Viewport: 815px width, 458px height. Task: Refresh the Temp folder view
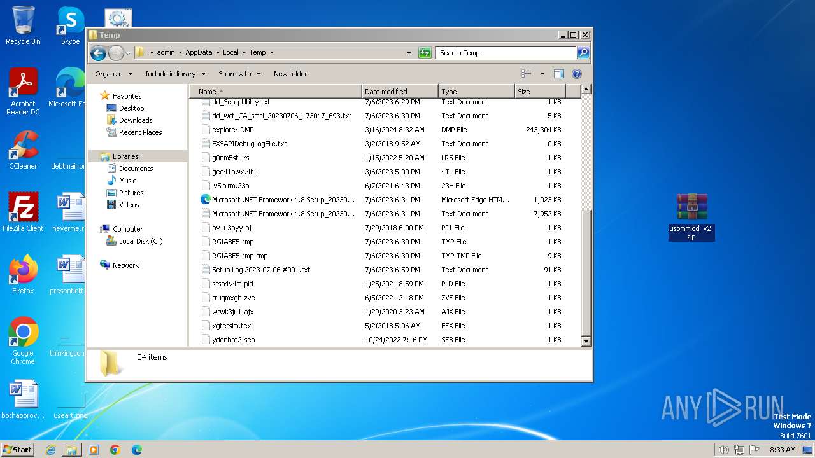tap(425, 53)
